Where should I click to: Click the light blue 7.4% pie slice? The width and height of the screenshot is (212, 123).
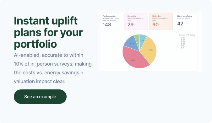click(142, 40)
